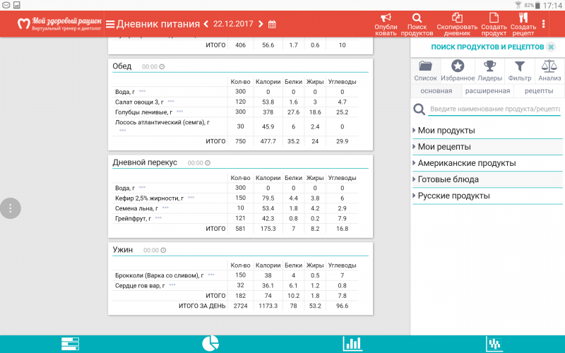Viewport: 565px width, 353px height.
Task: Open the three-dot overflow menu
Action: click(543, 24)
